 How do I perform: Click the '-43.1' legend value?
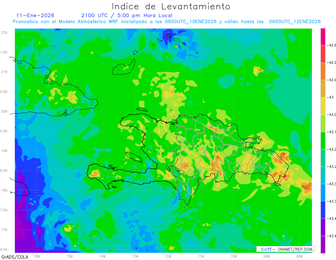click(x=332, y=132)
